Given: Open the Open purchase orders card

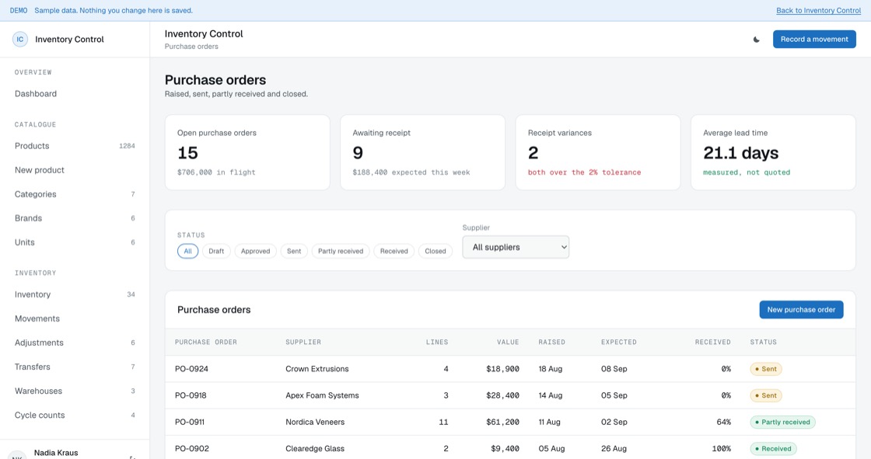Looking at the screenshot, I should pos(247,153).
